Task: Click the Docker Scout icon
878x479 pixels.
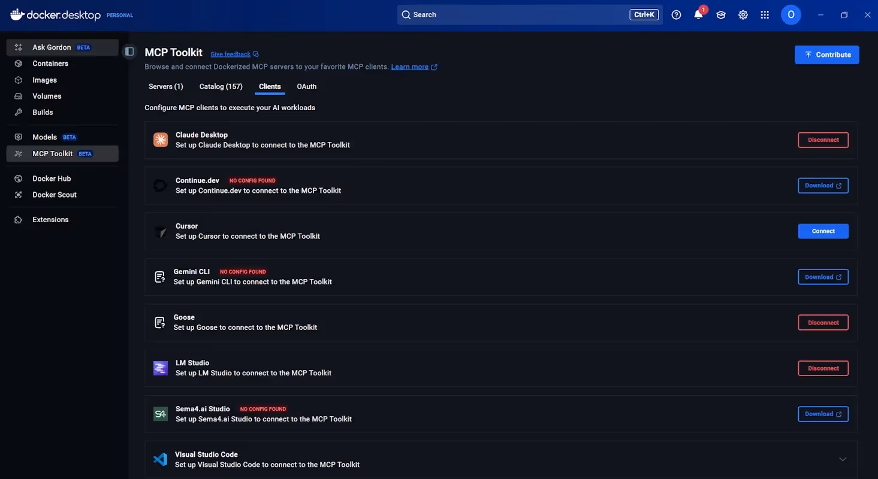Action: (x=19, y=195)
